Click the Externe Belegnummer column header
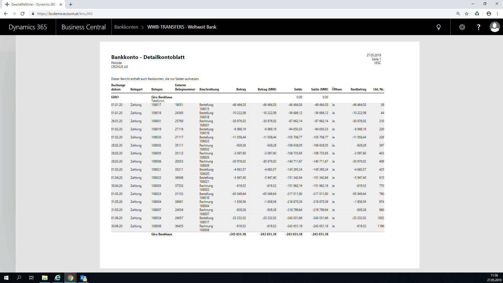Image resolution: width=503 pixels, height=283 pixels. (x=185, y=87)
